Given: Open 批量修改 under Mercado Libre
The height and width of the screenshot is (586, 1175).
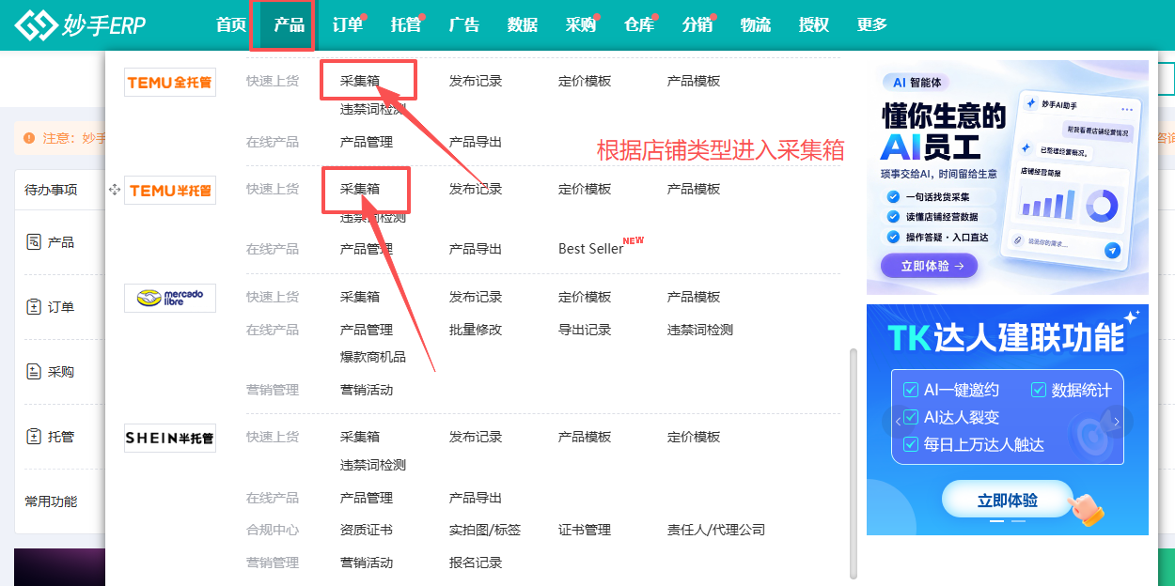Looking at the screenshot, I should (x=476, y=330).
